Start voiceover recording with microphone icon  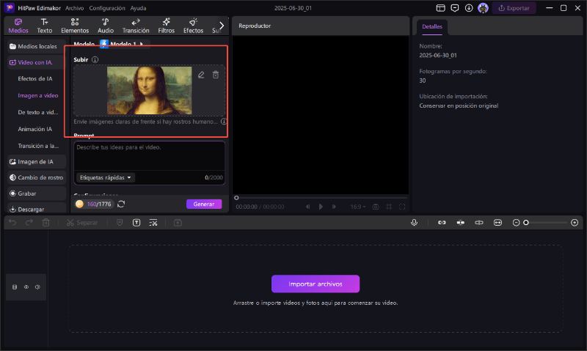[414, 223]
